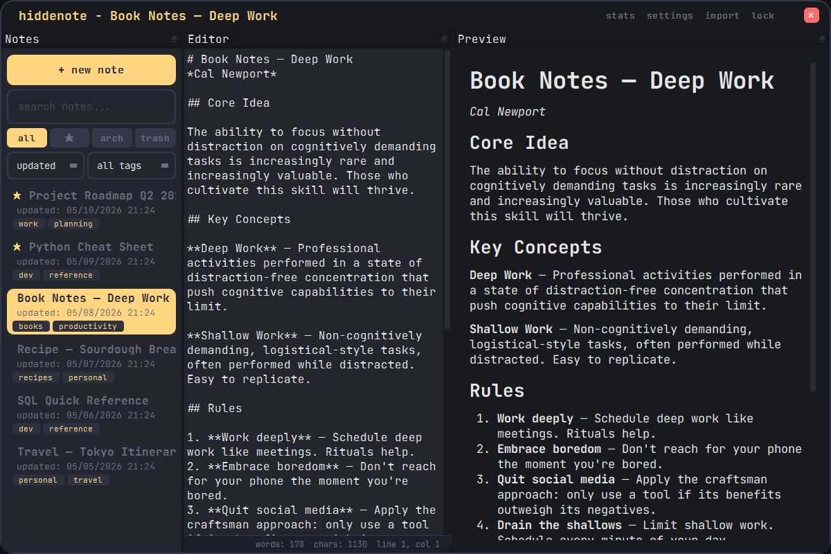Open the Project Roadmap Q2 note
This screenshot has height=554, width=831.
(x=91, y=208)
